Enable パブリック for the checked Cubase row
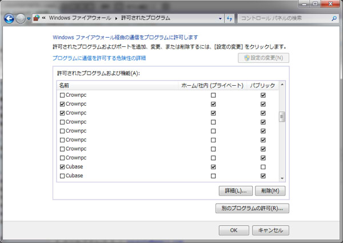 [x=263, y=167]
